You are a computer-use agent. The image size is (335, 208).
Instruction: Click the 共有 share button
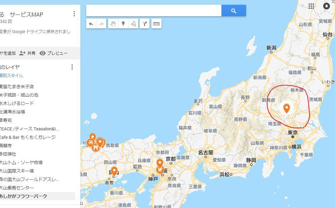27,53
